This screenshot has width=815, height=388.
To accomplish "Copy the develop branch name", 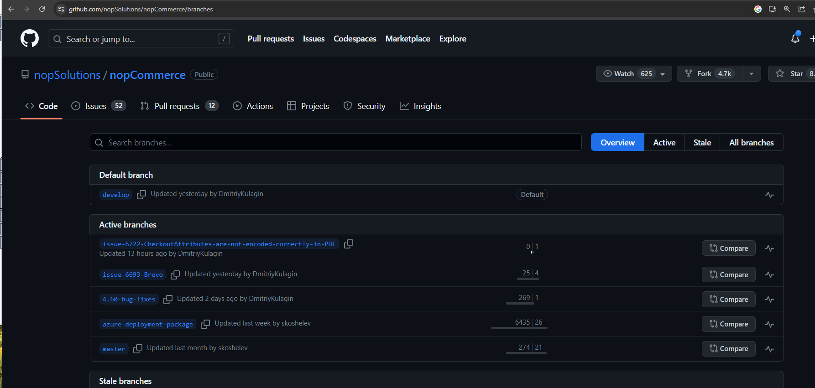I will (141, 195).
